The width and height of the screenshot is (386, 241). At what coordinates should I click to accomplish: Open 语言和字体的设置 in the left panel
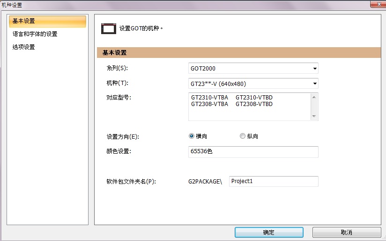(x=35, y=34)
